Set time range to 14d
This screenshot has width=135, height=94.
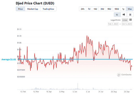95,9
